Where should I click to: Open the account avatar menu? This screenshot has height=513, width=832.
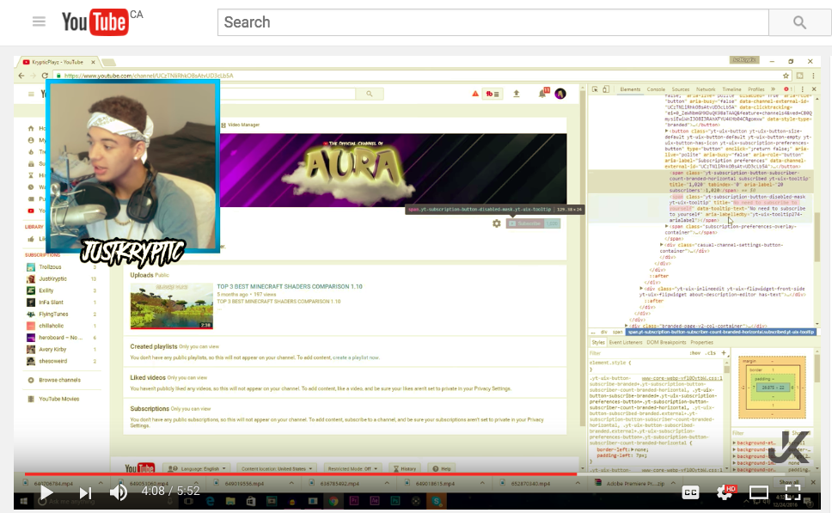(x=560, y=94)
